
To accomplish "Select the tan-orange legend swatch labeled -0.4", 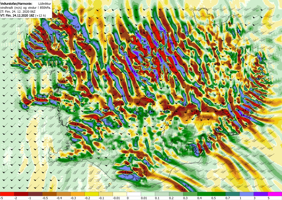I will (x=63, y=194).
